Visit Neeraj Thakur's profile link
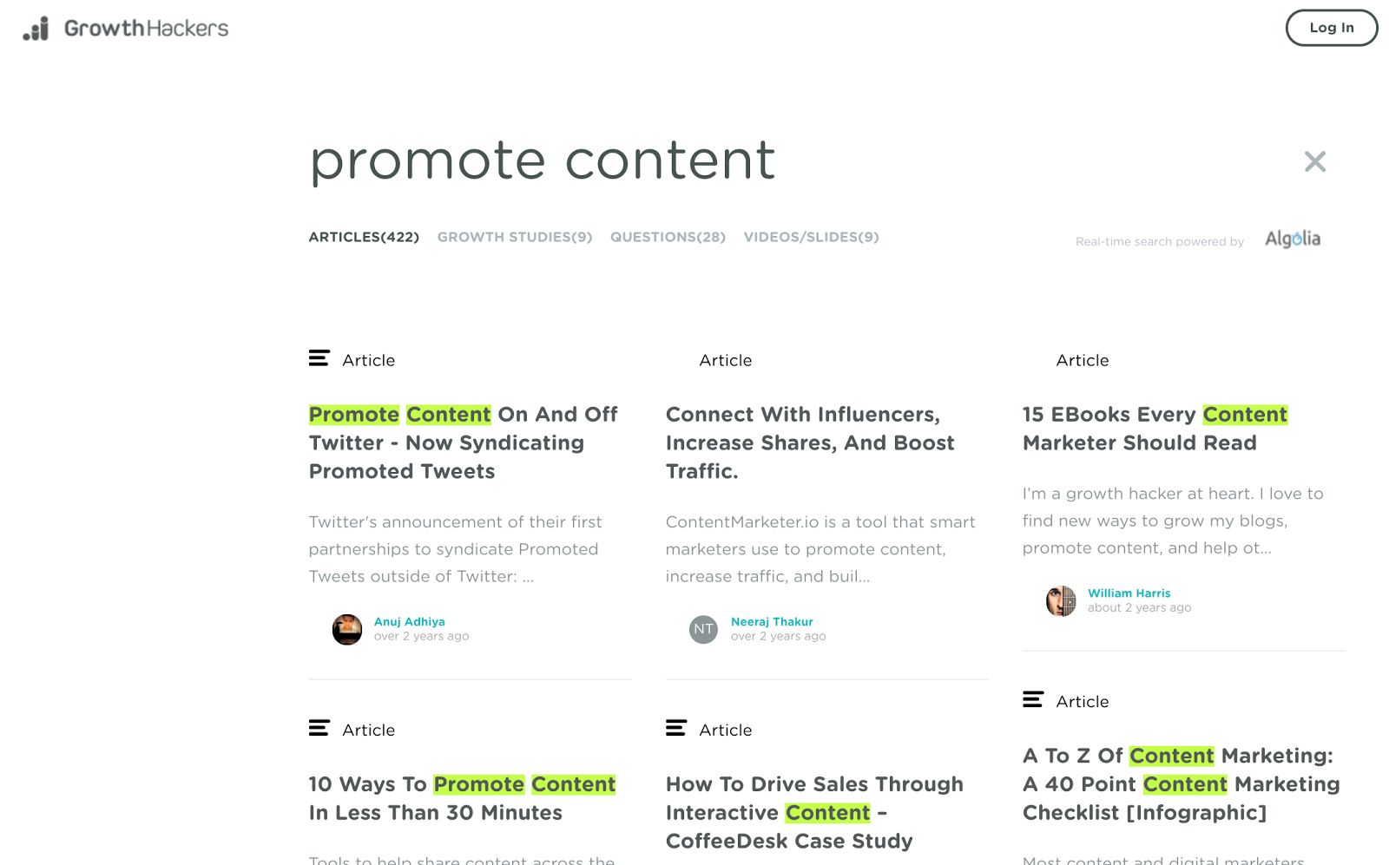Screen dimensions: 1389x865 [x=772, y=622]
